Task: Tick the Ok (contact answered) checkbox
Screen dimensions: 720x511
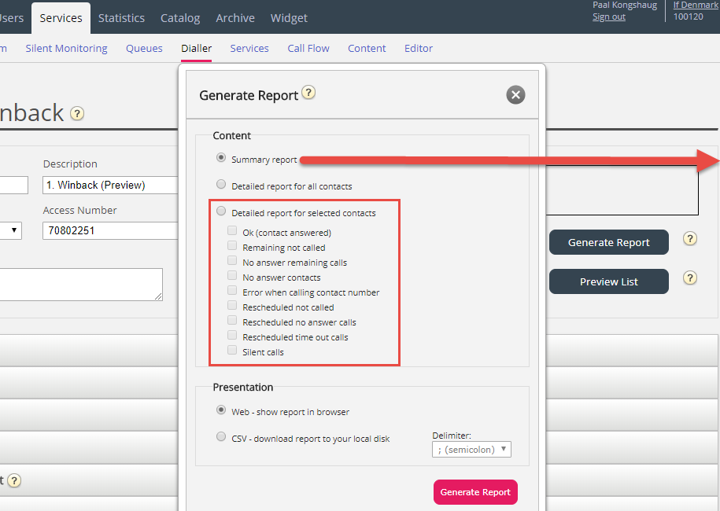Action: coord(232,231)
